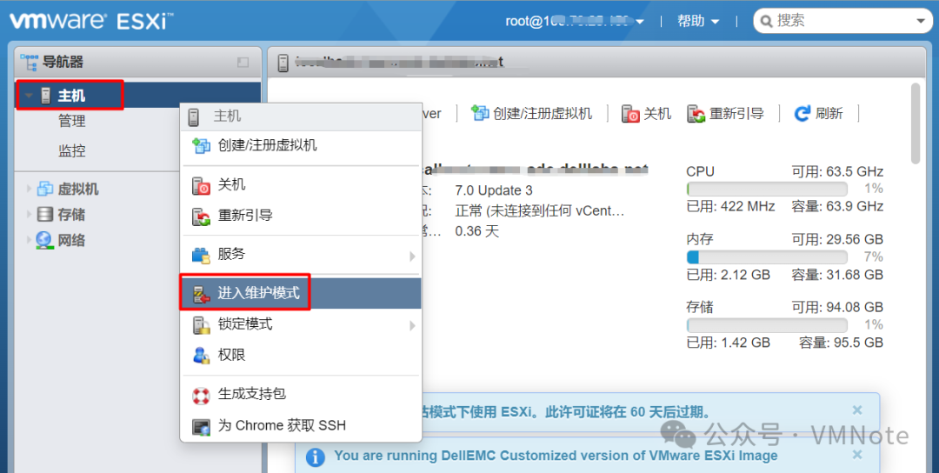Image resolution: width=939 pixels, height=473 pixels.
Task: Open the Services submenu arrow
Action: (412, 256)
